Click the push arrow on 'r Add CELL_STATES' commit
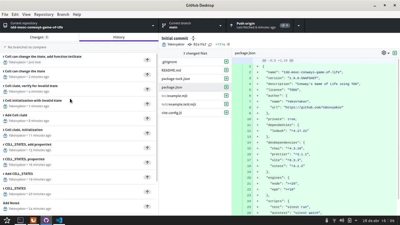The height and width of the screenshot is (225, 400). click(147, 177)
